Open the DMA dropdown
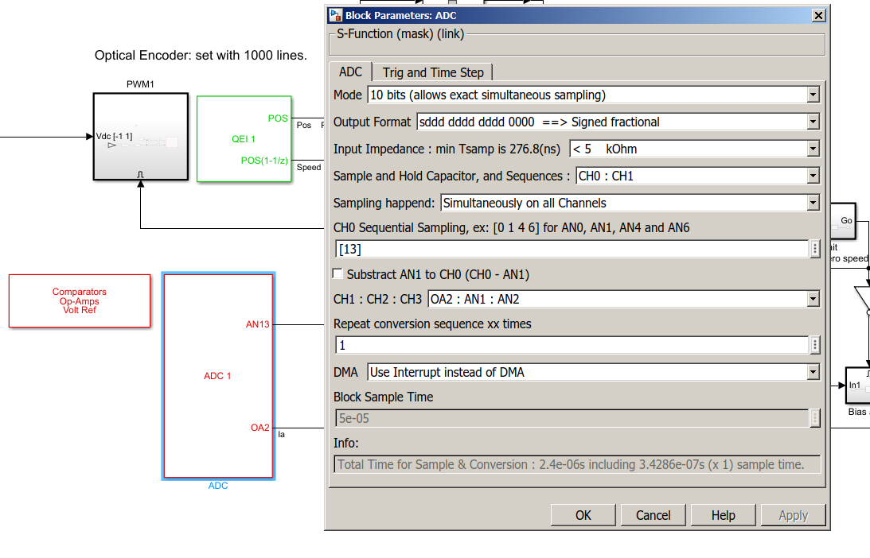Viewport: 870px width, 558px height. [813, 372]
